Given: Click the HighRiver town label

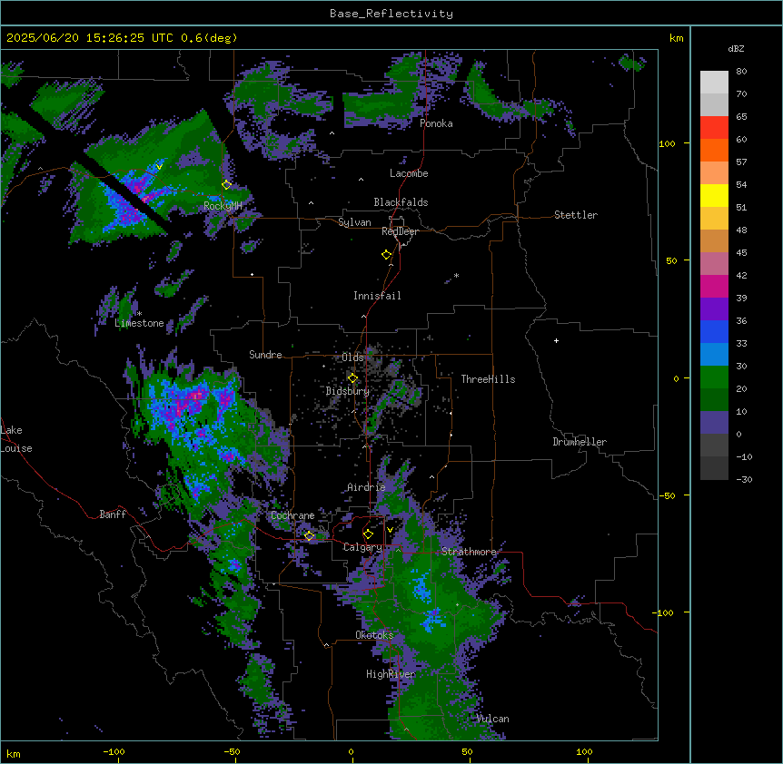Looking at the screenshot, I should [391, 674].
